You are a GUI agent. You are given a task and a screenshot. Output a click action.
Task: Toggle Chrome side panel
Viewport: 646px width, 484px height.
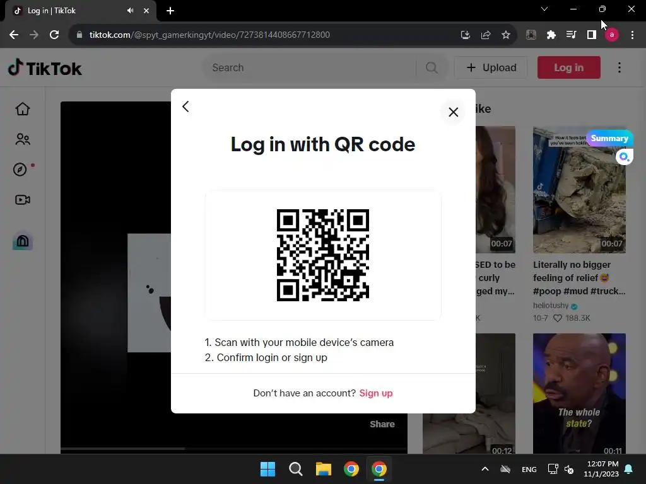[x=592, y=35]
